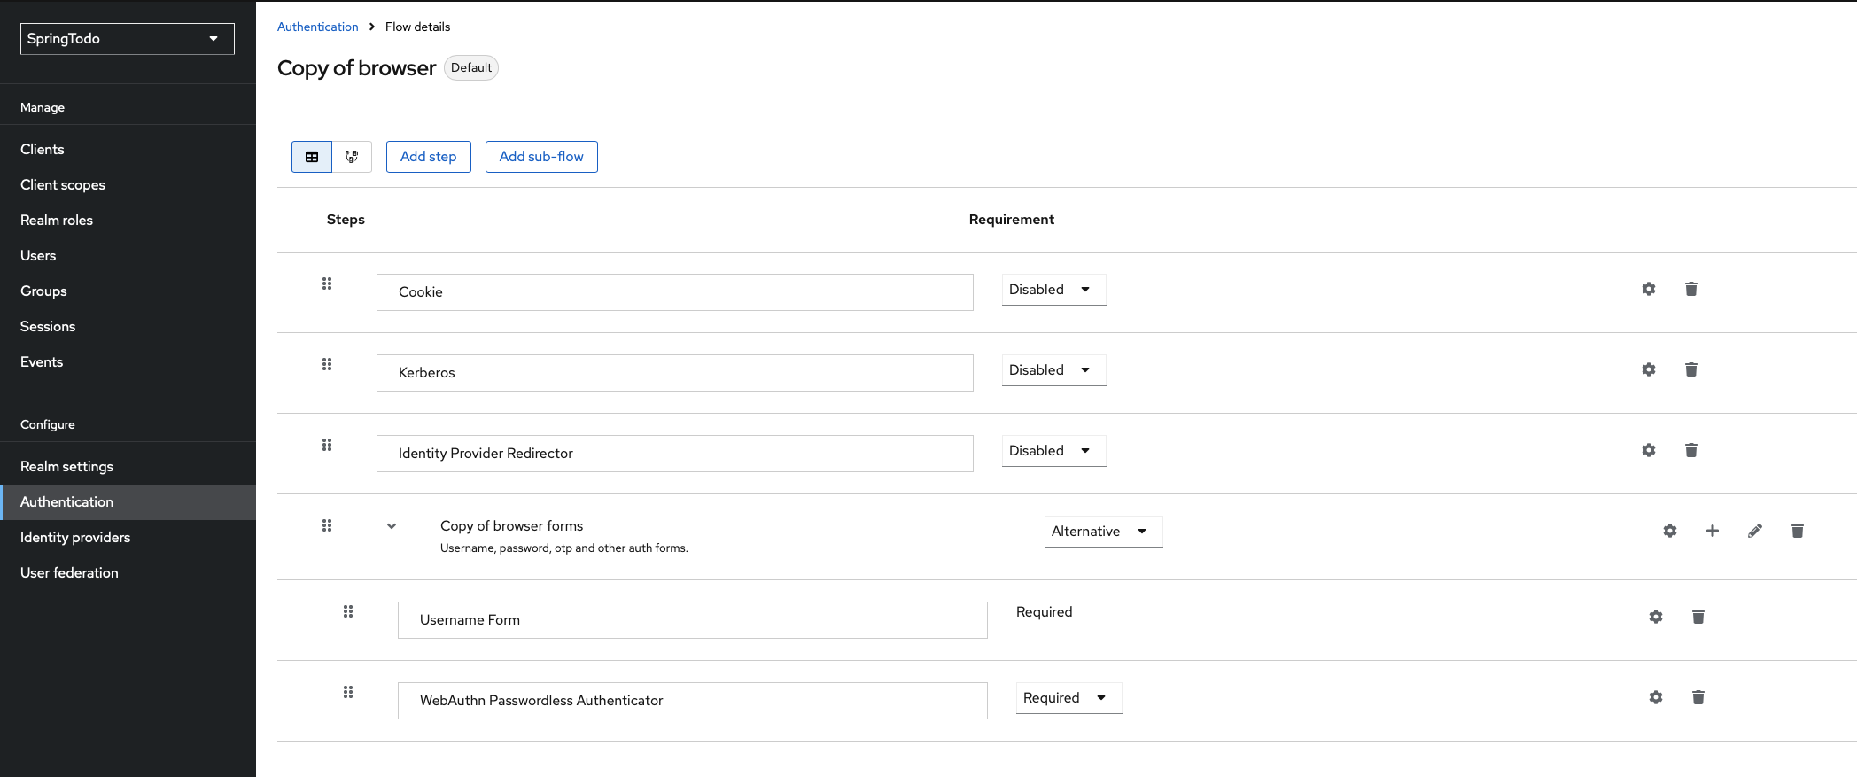Viewport: 1857px width, 777px height.
Task: Open WebAuthn Passwordless Authenticator Required dropdown
Action: [1068, 698]
